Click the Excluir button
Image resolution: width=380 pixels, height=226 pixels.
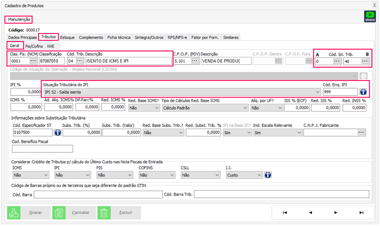120,212
